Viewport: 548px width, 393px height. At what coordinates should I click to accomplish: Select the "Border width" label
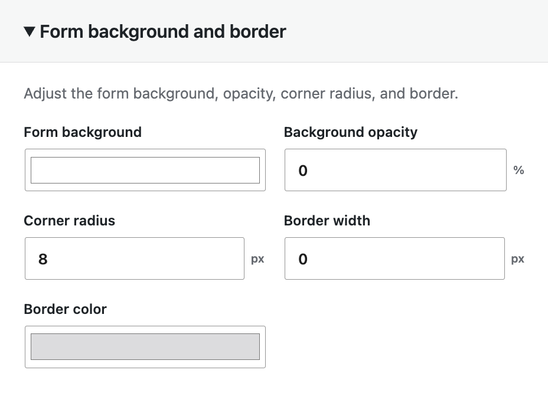coord(327,221)
